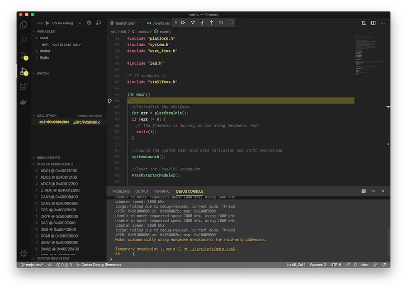Click the mnjn-dev* branch in the status bar
The height and width of the screenshot is (290, 407).
pyautogui.click(x=31, y=265)
